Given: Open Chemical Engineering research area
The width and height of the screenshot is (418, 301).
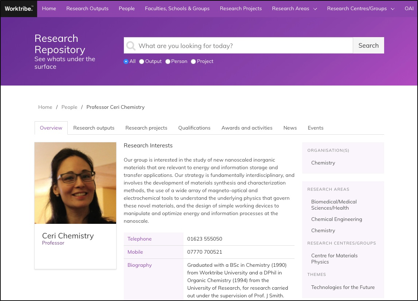Looking at the screenshot, I should (337, 219).
